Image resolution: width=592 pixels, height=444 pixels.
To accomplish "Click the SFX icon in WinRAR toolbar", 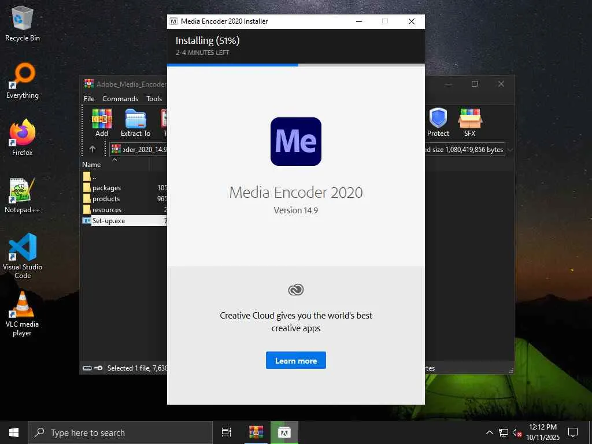I will [x=469, y=123].
